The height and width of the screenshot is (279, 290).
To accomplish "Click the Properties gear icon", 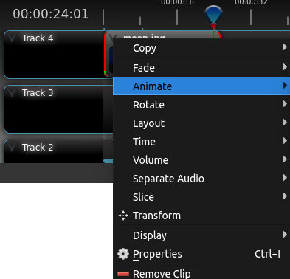I will point(123,254).
